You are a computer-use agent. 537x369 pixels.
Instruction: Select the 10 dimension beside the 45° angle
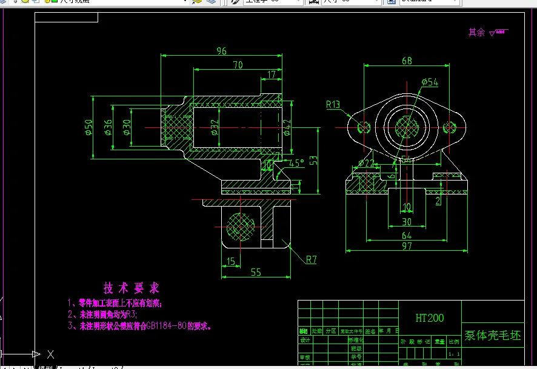pyautogui.click(x=267, y=165)
